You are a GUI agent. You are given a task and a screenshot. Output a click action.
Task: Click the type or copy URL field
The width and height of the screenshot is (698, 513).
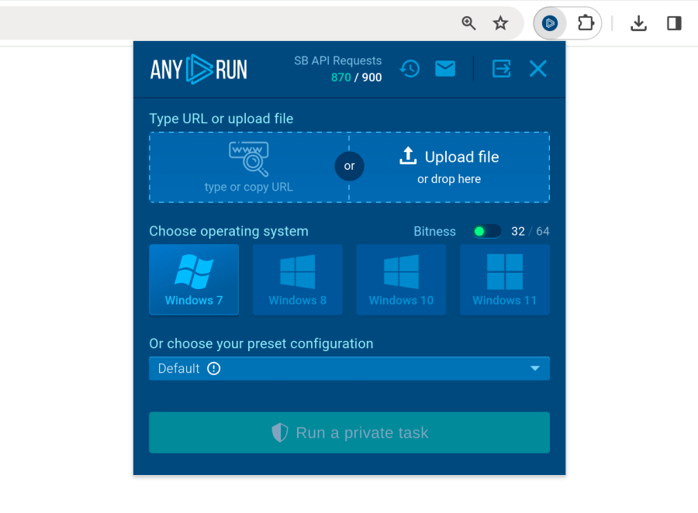tap(249, 167)
